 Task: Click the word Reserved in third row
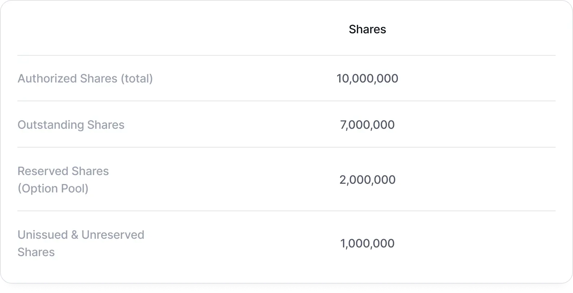(x=43, y=171)
